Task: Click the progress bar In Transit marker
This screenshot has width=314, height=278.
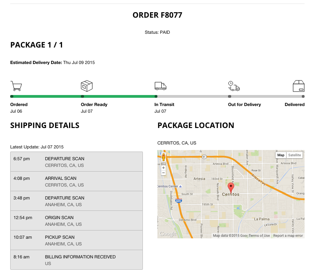Action: click(x=156, y=96)
